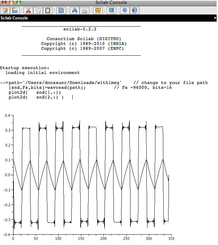Click the 0.0 y-axis label

point(7,175)
